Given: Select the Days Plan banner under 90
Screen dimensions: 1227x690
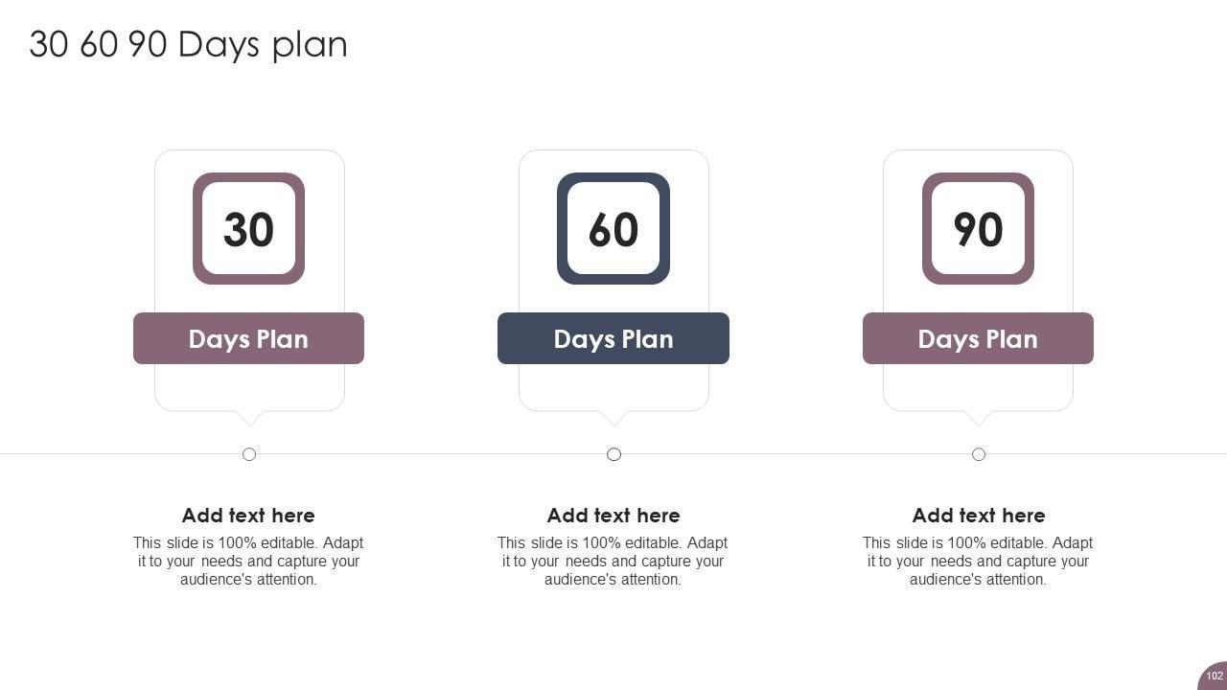Looking at the screenshot, I should pyautogui.click(x=978, y=338).
